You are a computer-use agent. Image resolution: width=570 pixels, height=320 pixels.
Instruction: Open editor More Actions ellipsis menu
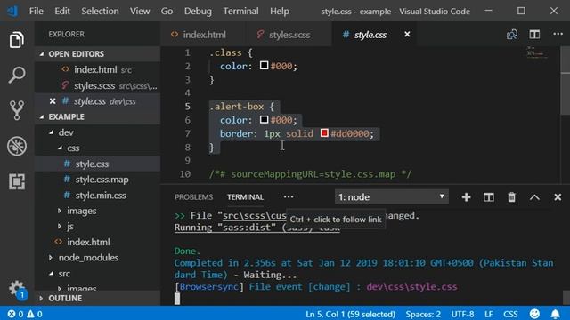click(558, 34)
